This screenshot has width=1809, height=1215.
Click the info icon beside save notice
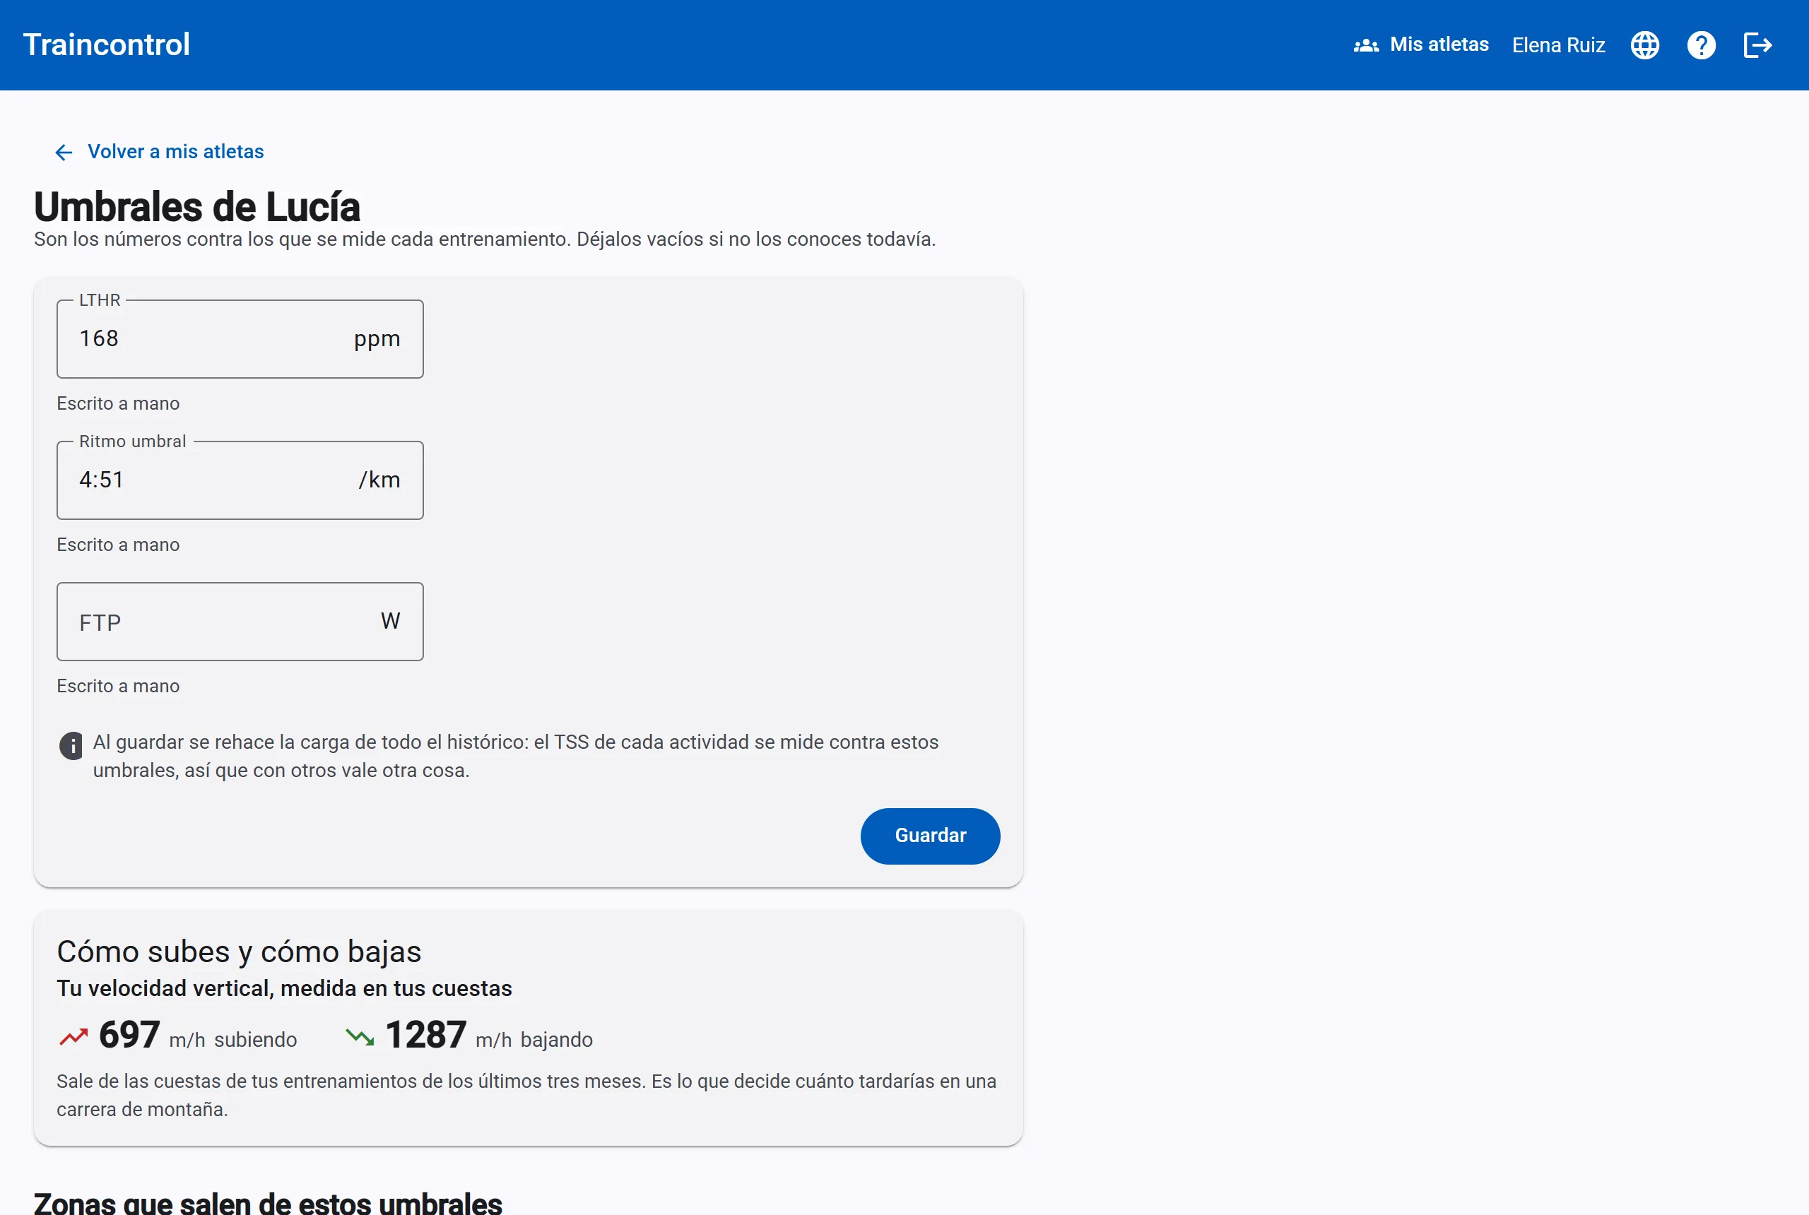tap(71, 745)
